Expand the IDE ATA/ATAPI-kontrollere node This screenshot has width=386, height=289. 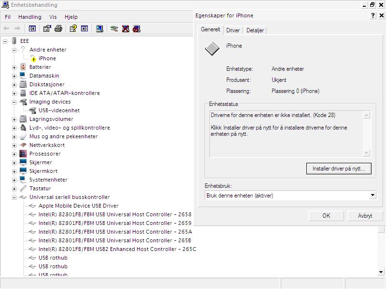(x=14, y=93)
